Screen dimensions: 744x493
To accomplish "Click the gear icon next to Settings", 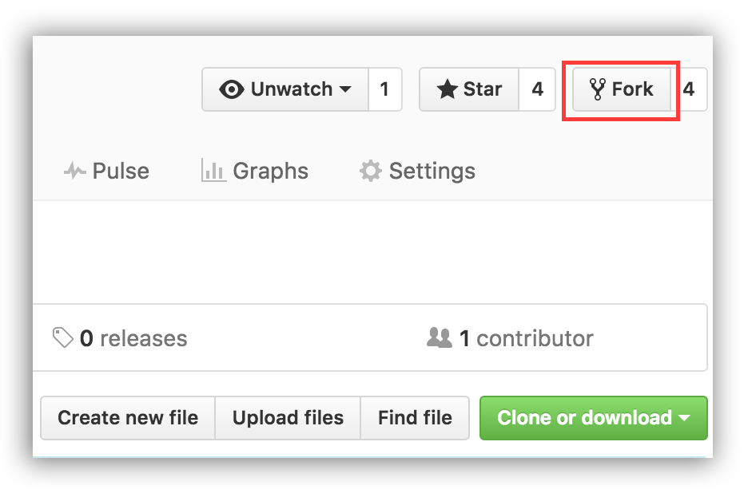I will [x=370, y=171].
